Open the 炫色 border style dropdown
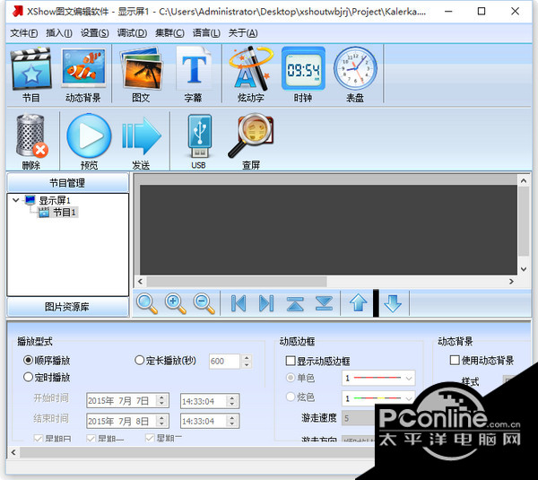This screenshot has height=480, width=538. tap(409, 398)
